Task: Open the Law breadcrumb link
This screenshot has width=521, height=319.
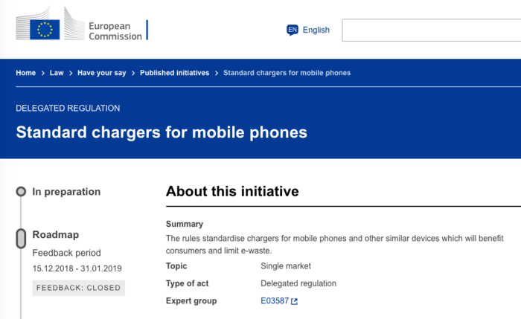Action: tap(57, 73)
